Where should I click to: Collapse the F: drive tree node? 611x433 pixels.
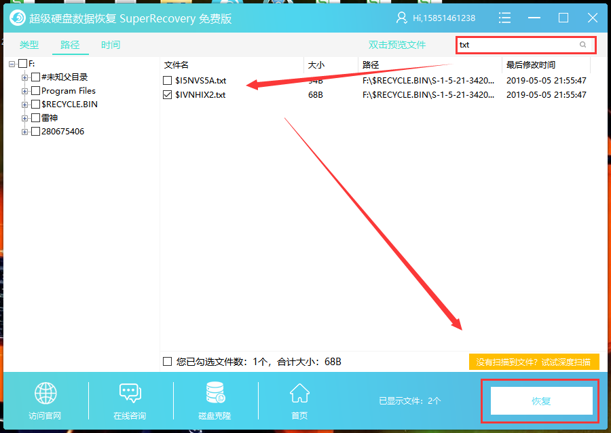click(12, 64)
